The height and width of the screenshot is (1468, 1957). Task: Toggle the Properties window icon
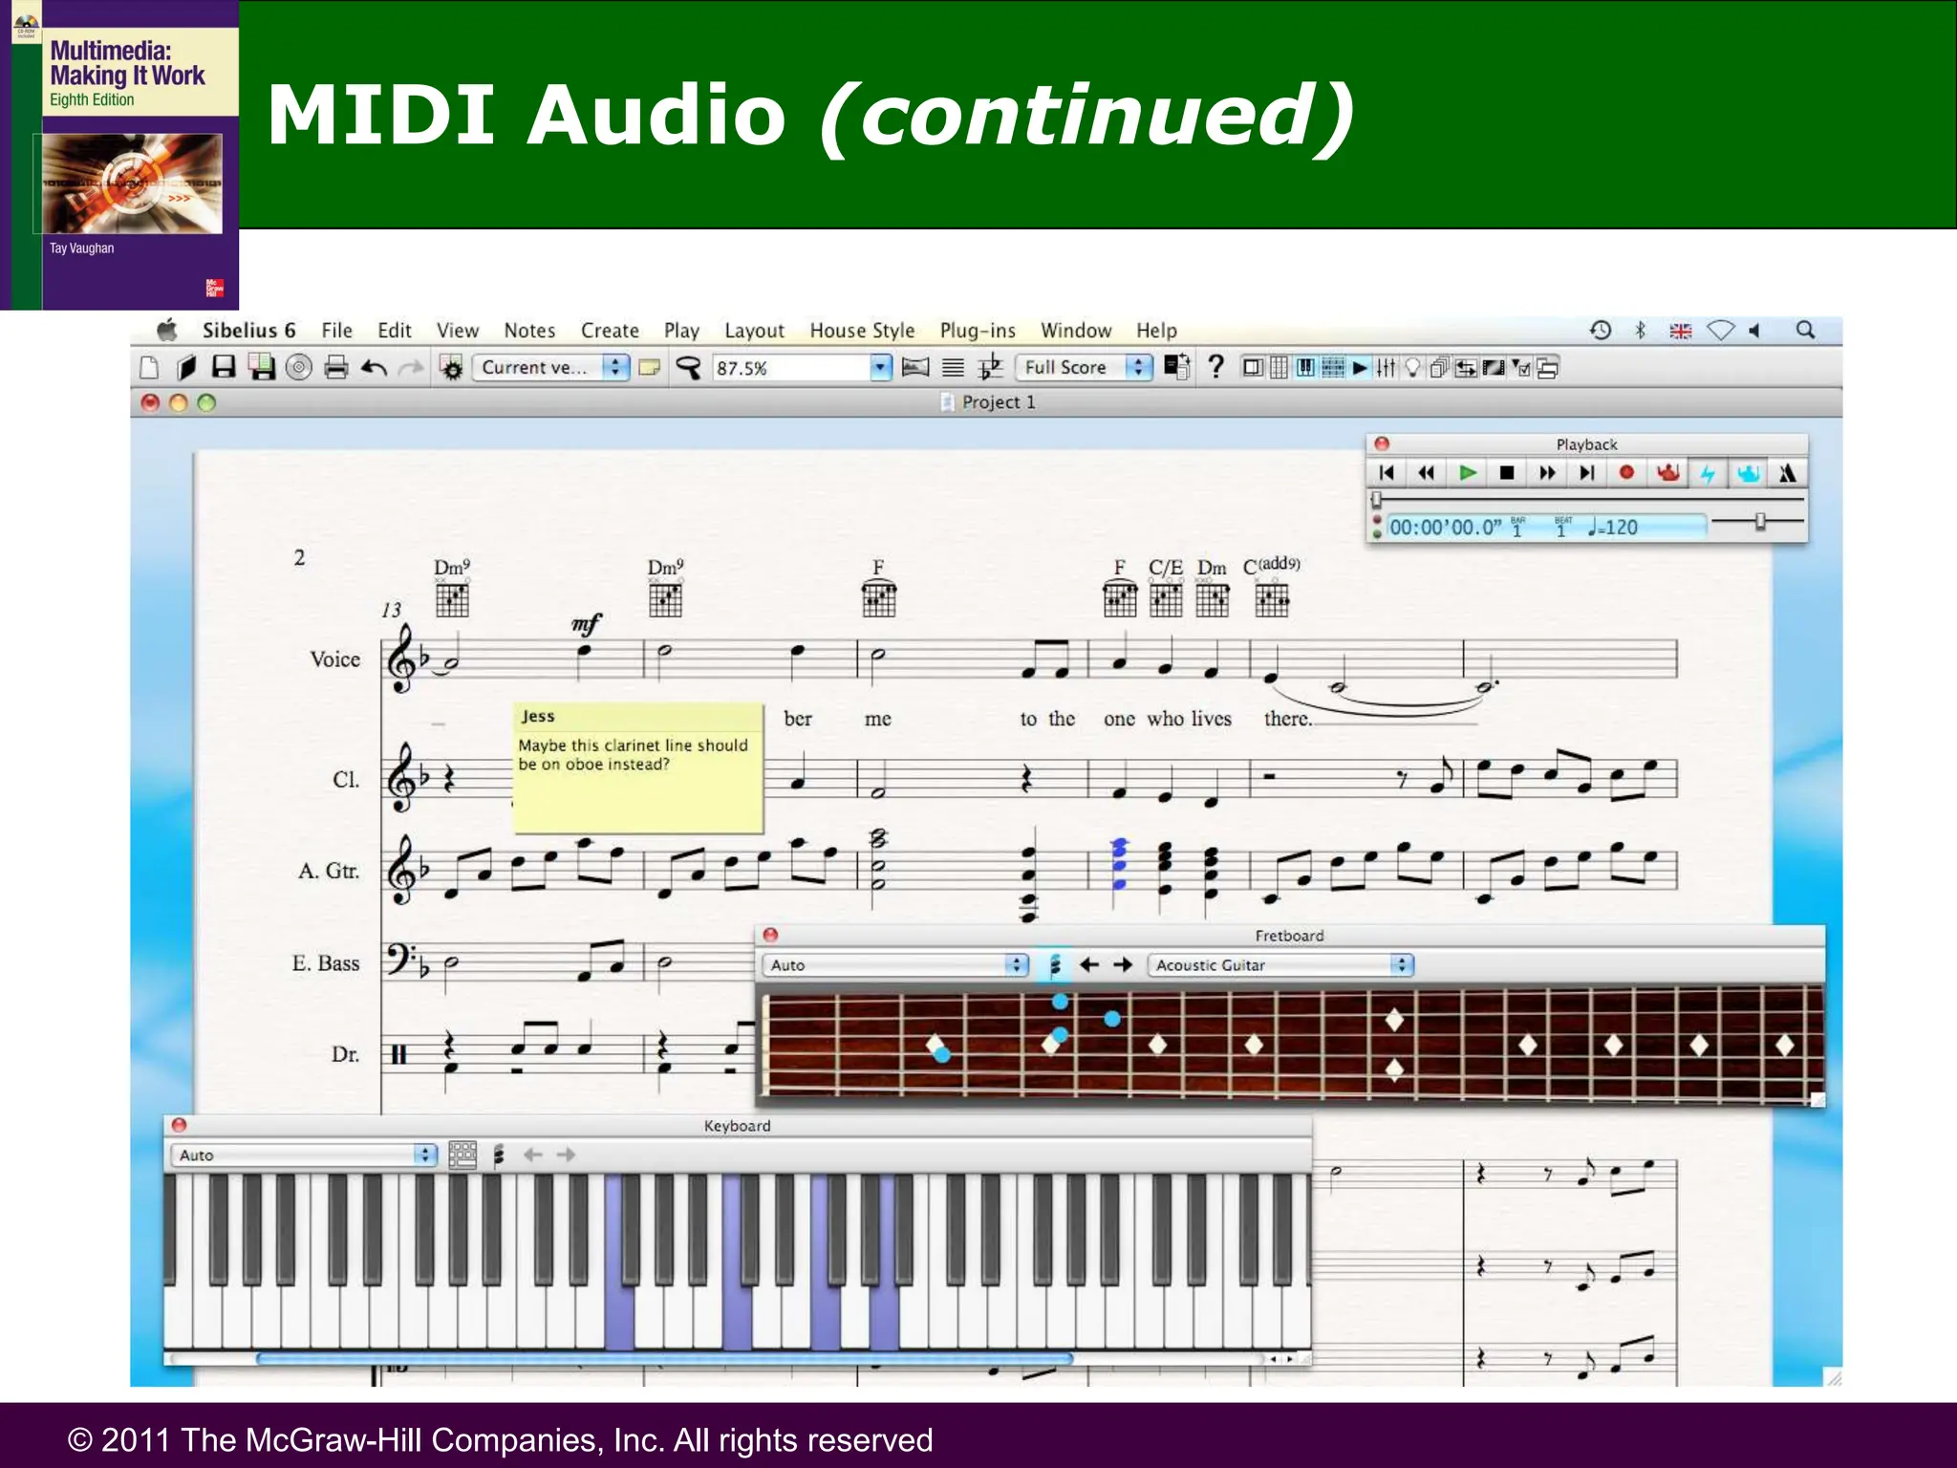coord(1520,368)
